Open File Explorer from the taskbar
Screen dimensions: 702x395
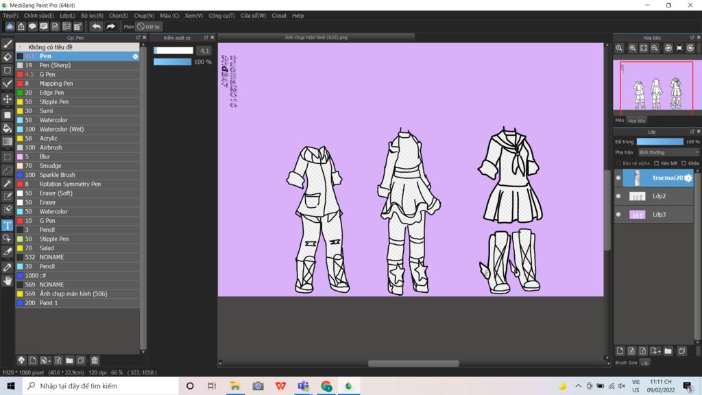pyautogui.click(x=235, y=385)
